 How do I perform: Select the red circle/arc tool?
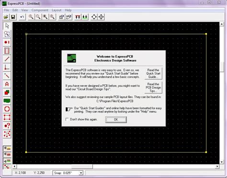pos(7,109)
